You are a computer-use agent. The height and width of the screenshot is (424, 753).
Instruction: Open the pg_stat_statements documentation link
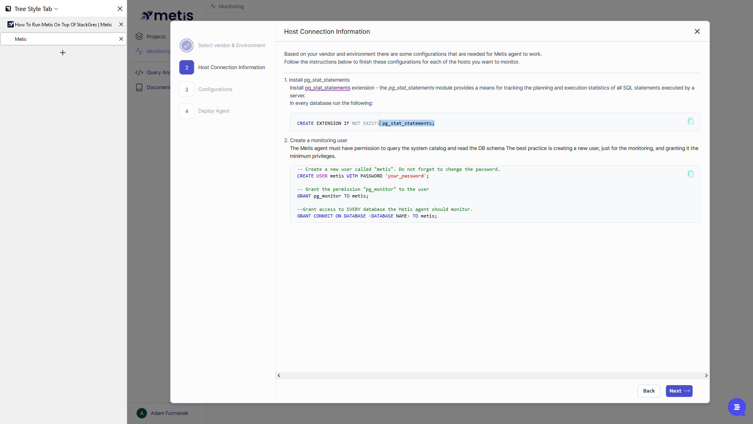[327, 88]
